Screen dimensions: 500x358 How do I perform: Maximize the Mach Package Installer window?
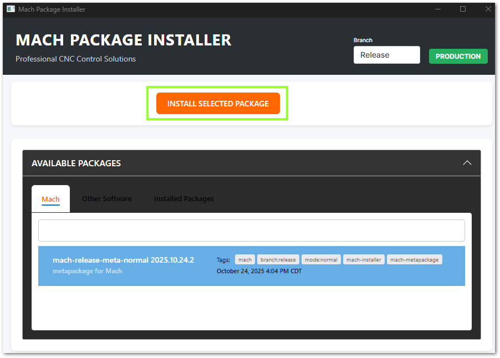tap(463, 9)
